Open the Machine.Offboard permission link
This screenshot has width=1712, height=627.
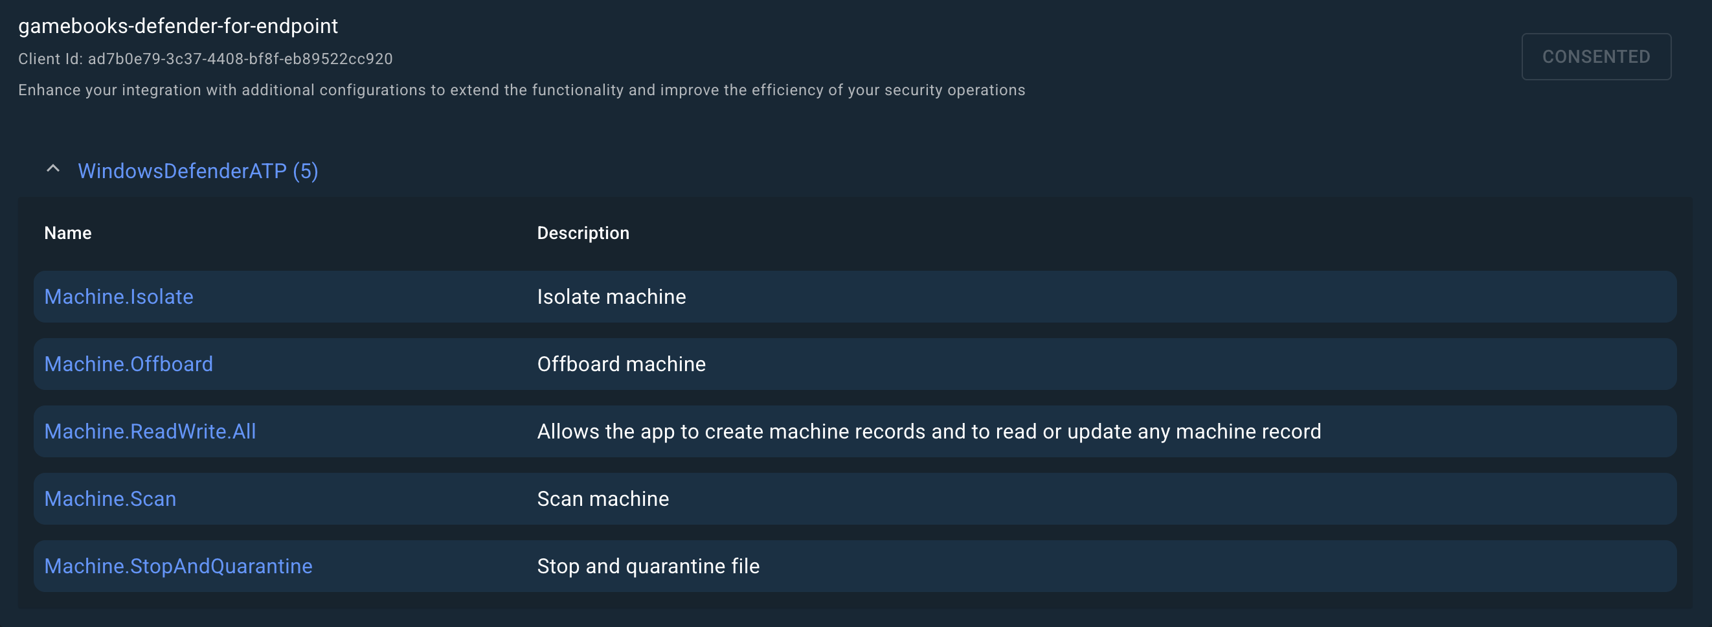128,364
